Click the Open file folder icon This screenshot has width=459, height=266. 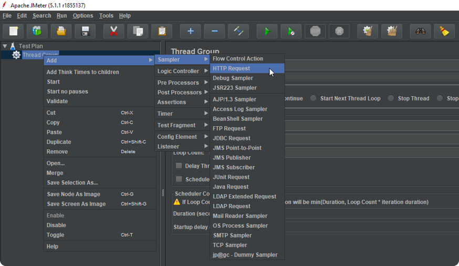click(x=61, y=31)
